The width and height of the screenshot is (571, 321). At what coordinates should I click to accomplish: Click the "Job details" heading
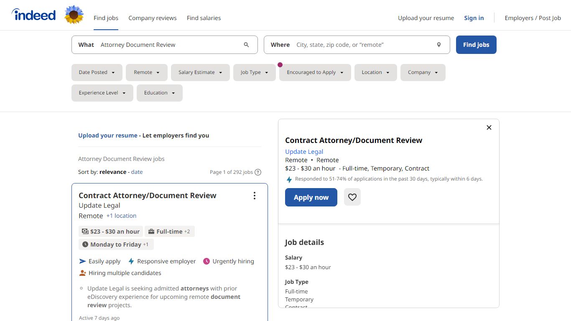click(x=304, y=242)
